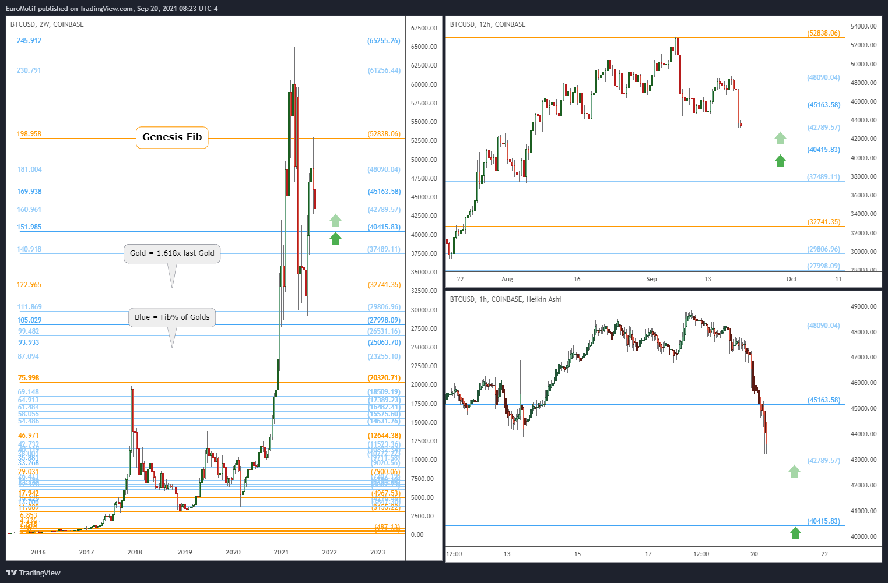The height and width of the screenshot is (583, 888).
Task: Click the (65255.26) price label
Action: 384,41
